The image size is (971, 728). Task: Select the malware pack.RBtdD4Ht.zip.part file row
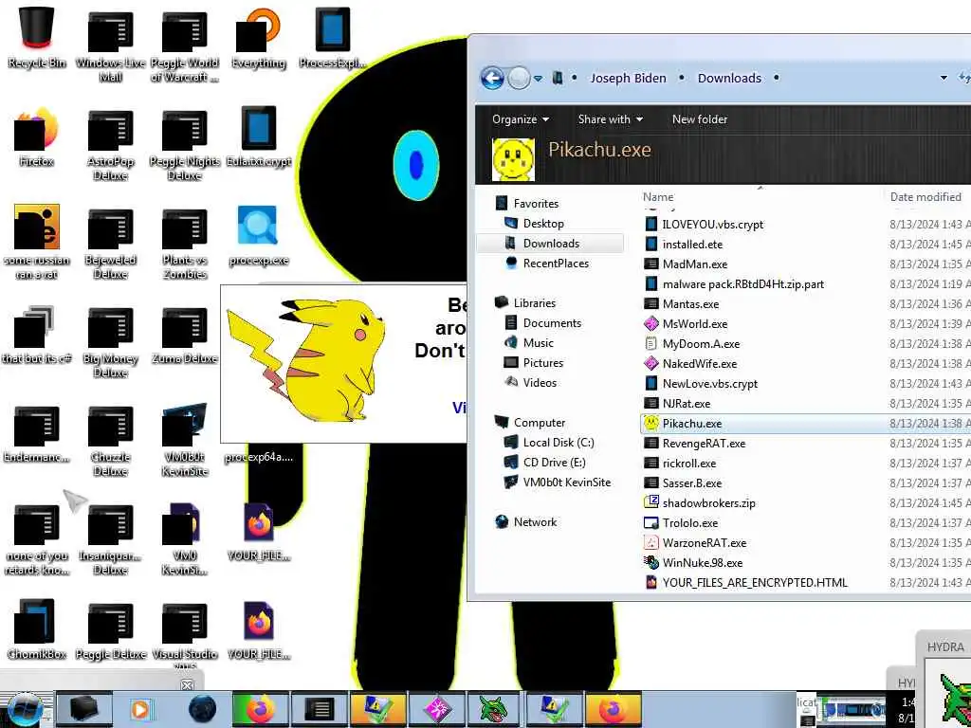(x=805, y=283)
